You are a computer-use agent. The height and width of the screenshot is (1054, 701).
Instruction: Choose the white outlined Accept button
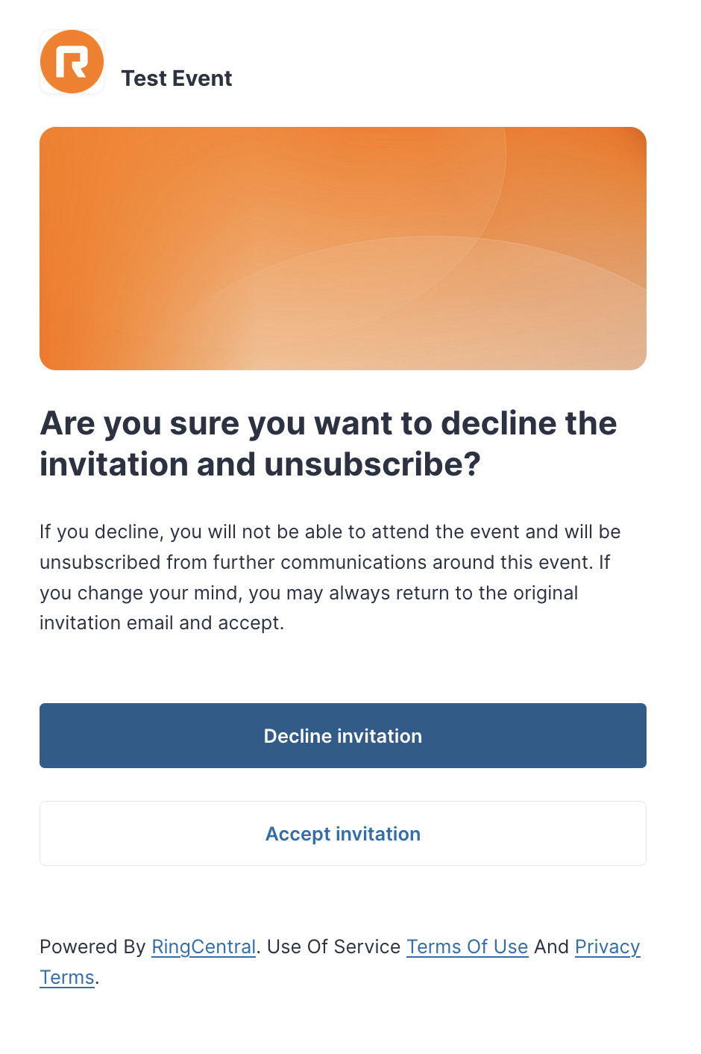coord(343,833)
